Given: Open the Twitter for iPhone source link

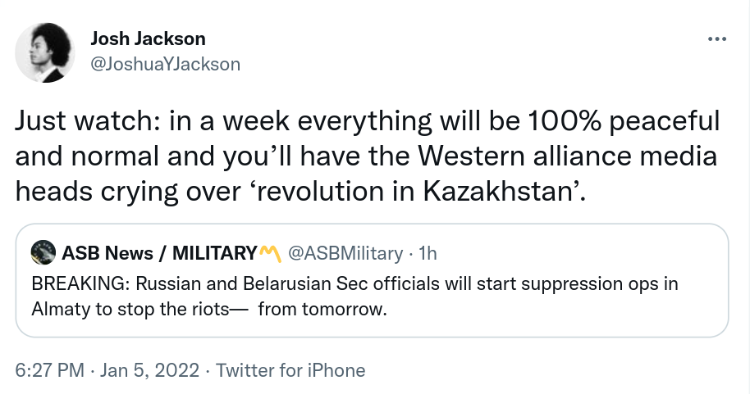Looking at the screenshot, I should (290, 370).
